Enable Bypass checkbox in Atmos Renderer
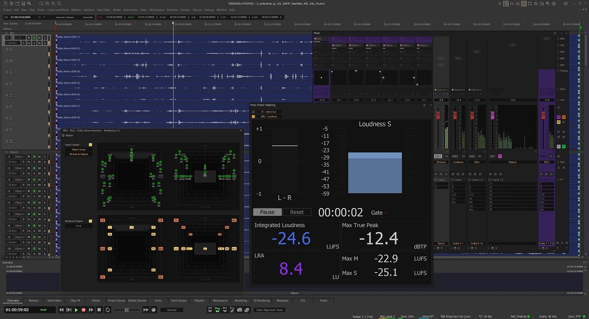Screen dimensions: 589x319 coord(64,135)
